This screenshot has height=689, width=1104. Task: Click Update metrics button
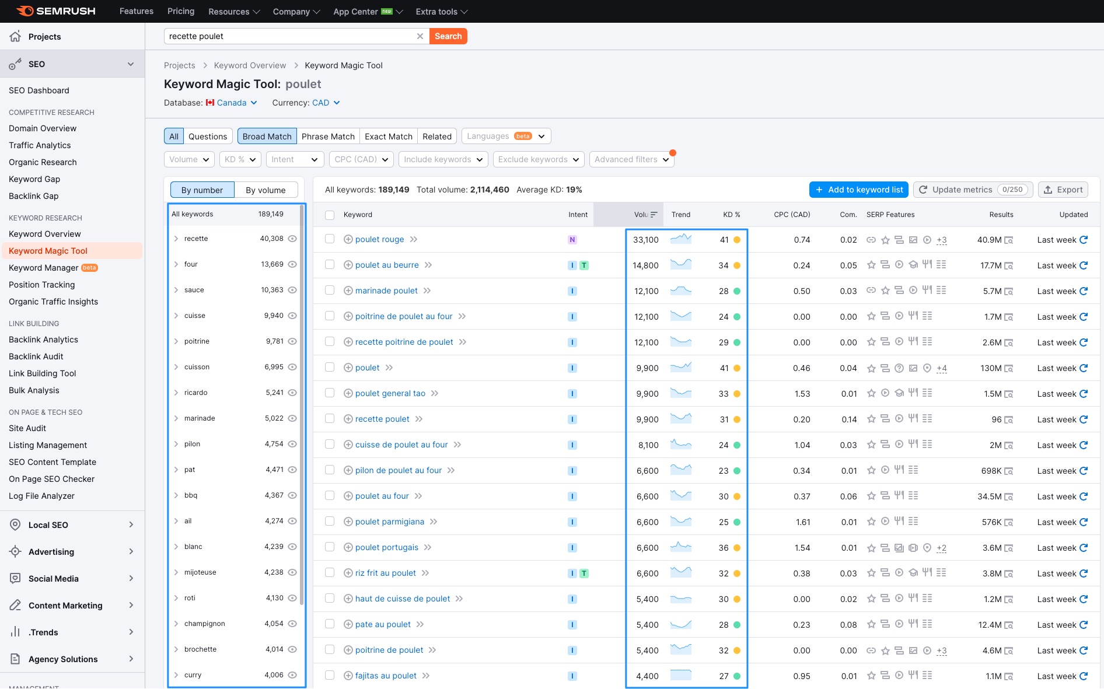click(x=973, y=190)
